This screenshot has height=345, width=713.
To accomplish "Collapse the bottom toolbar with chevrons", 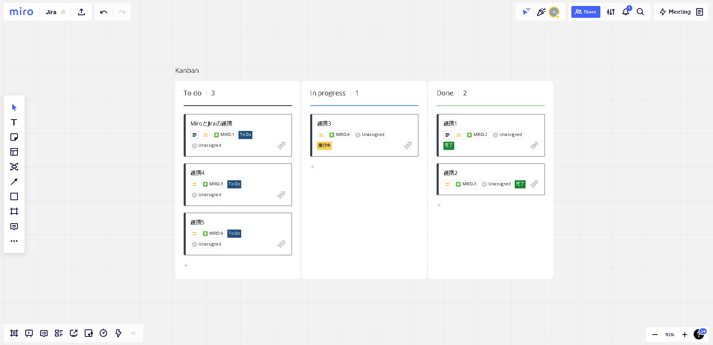I will (133, 333).
